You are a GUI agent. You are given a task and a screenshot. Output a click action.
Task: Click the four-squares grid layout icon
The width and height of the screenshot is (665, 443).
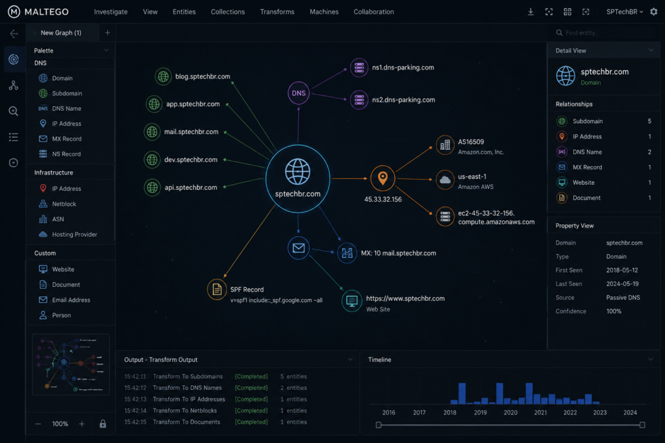pyautogui.click(x=567, y=12)
